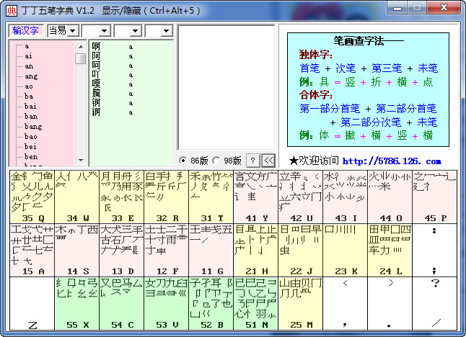Click the question mark help button
The width and height of the screenshot is (466, 337).
tap(253, 160)
